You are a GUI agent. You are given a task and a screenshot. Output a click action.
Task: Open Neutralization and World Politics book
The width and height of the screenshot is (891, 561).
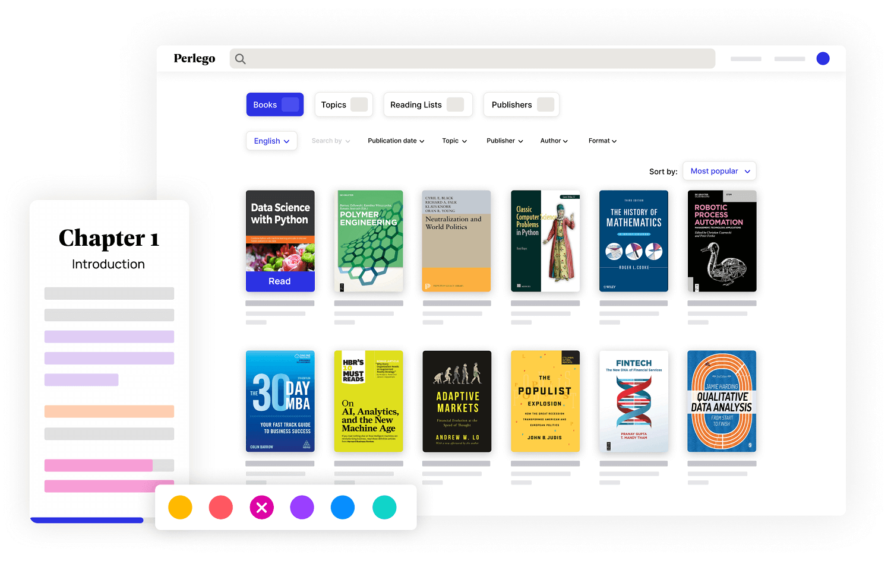click(x=456, y=241)
